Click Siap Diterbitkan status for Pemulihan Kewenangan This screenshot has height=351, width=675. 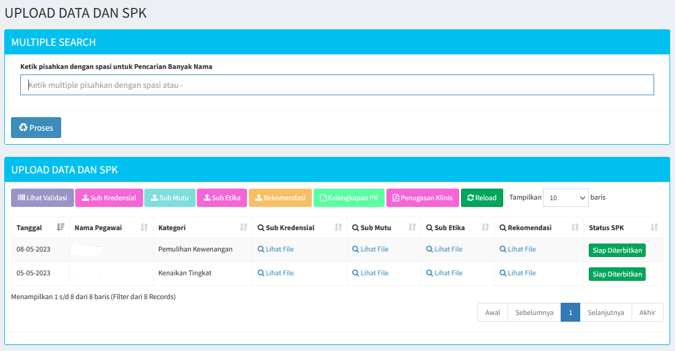click(x=617, y=250)
